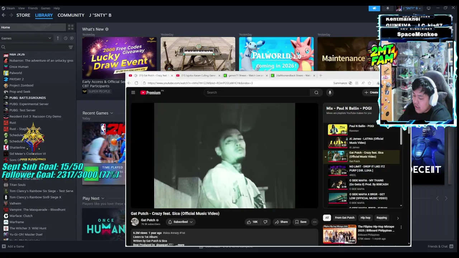Open Steam collections grid view icon

tap(71, 27)
